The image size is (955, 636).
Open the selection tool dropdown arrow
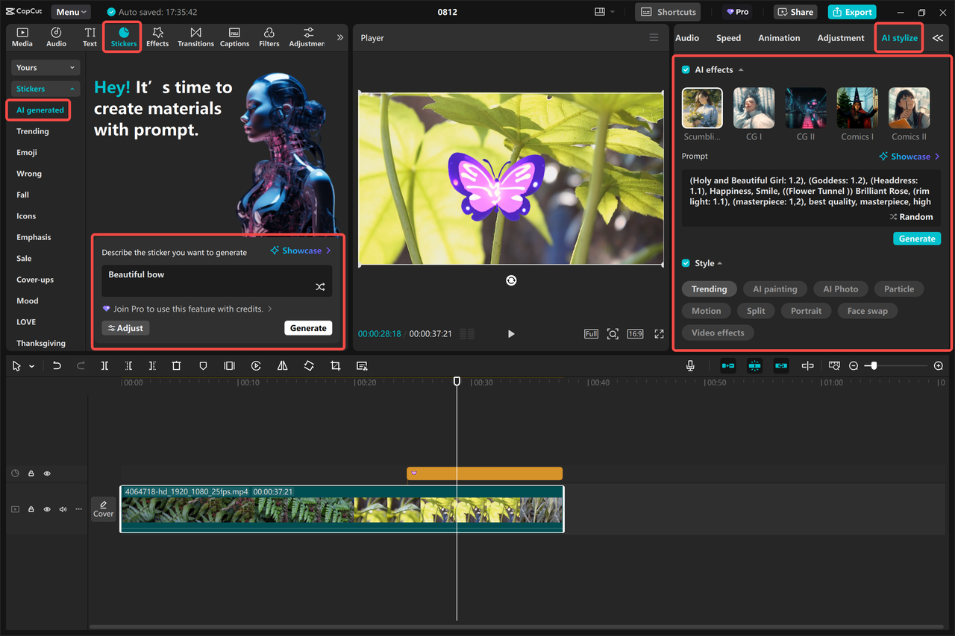tap(31, 367)
